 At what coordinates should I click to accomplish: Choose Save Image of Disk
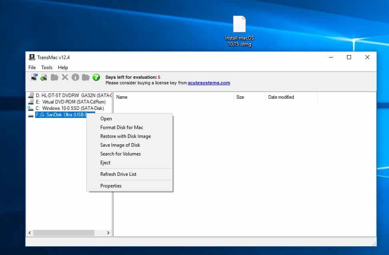(x=130, y=145)
